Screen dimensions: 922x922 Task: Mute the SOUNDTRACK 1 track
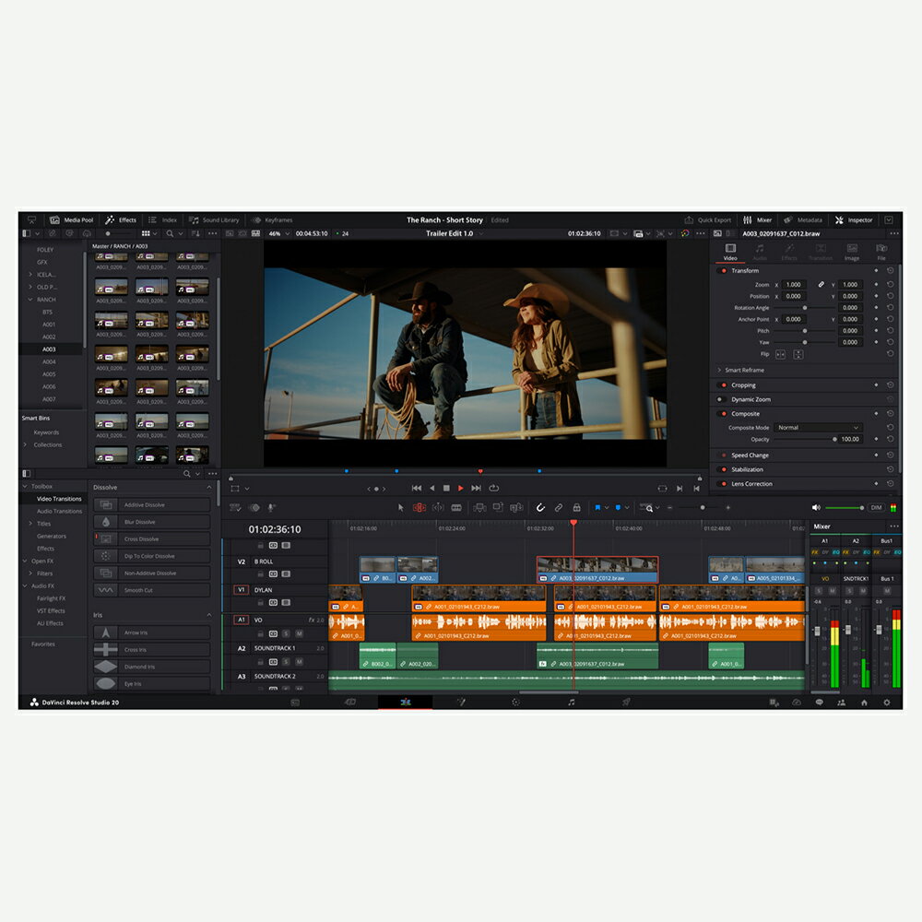[297, 662]
